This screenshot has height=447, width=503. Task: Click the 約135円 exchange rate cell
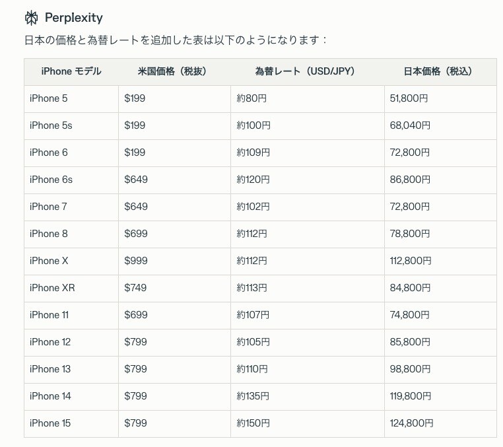tap(253, 396)
